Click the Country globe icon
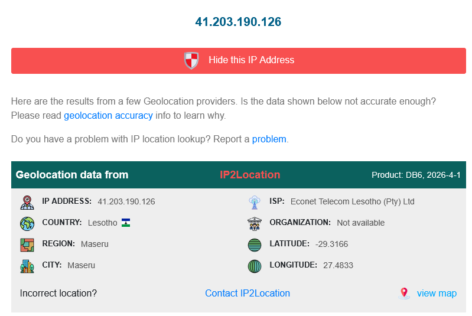 click(x=27, y=223)
